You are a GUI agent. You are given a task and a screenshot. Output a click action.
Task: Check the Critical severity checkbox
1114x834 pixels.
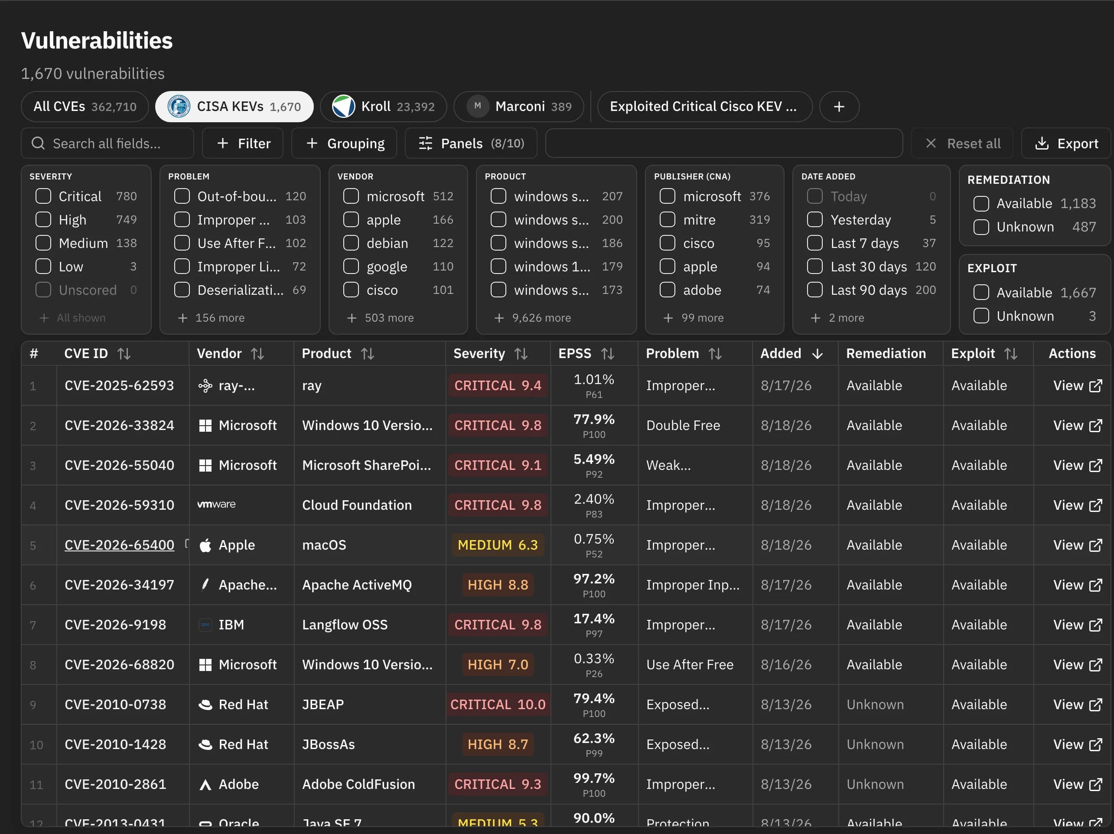pyautogui.click(x=43, y=196)
